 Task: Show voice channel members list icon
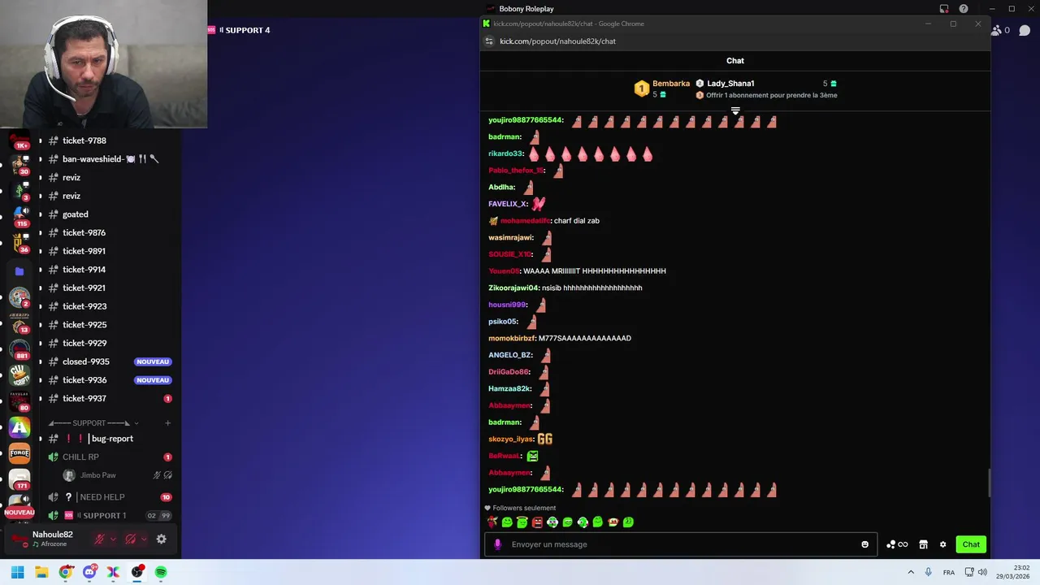point(996,30)
